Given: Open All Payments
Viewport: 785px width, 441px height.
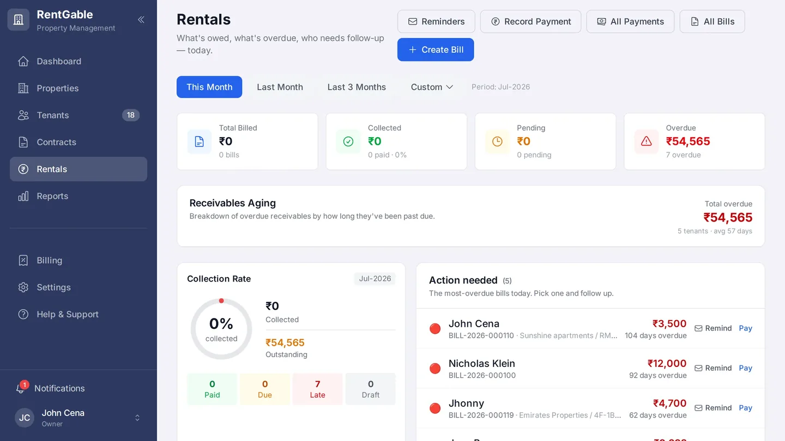Looking at the screenshot, I should [x=630, y=22].
